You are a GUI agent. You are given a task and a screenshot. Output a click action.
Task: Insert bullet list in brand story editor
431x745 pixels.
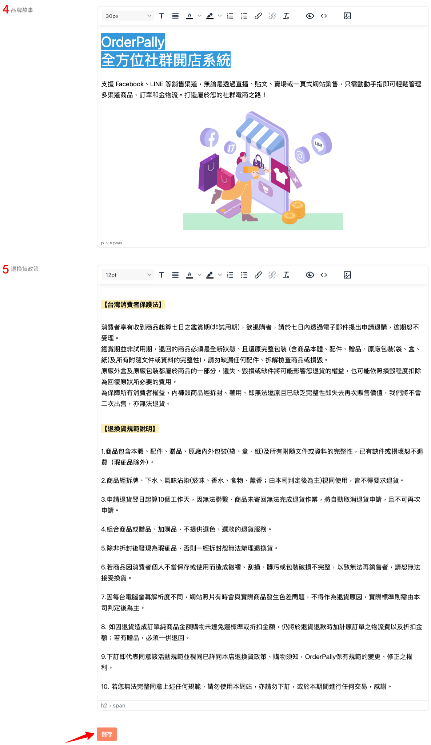pos(244,16)
